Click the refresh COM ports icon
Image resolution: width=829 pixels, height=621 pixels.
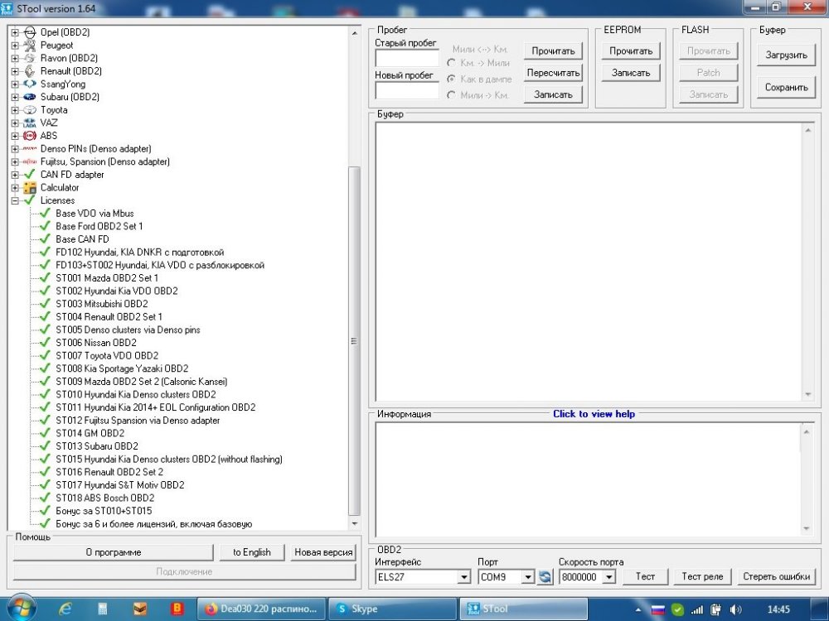545,576
